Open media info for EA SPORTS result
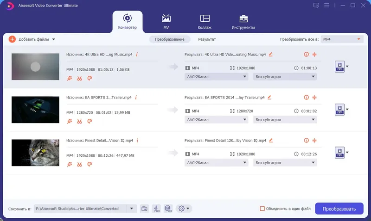Screen dimensions: 371x221 (x=306, y=98)
